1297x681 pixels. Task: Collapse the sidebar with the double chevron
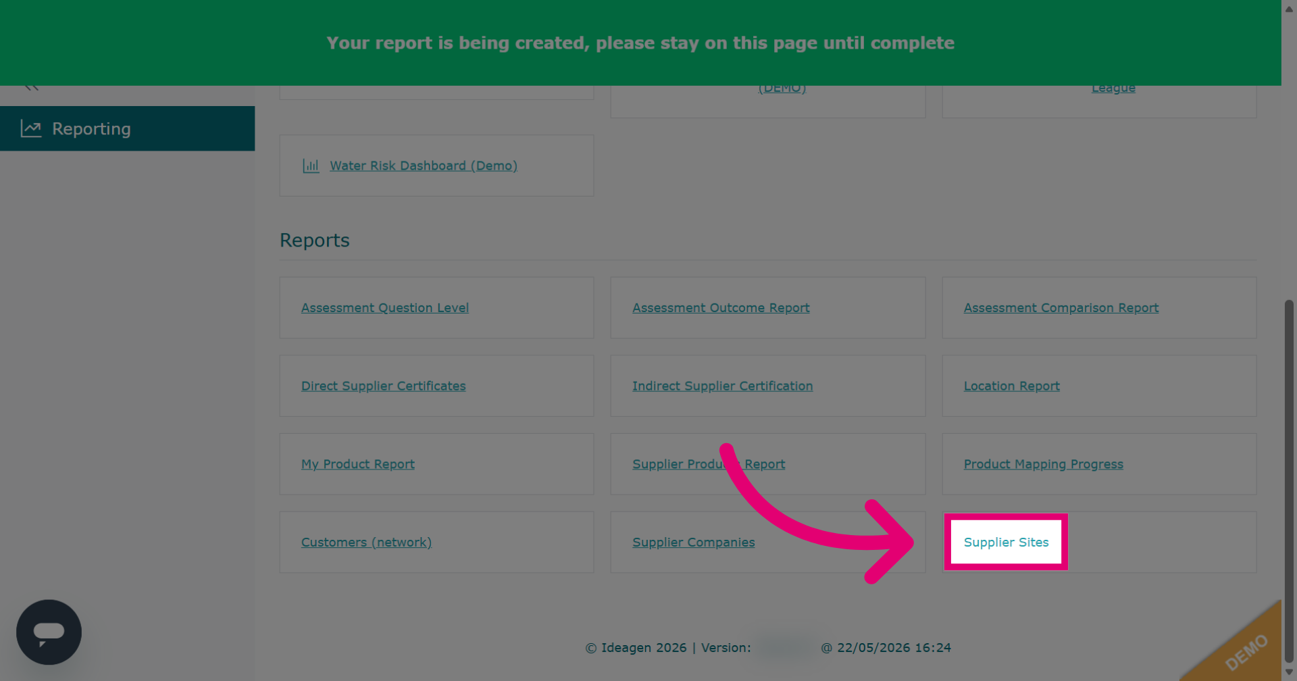click(31, 88)
